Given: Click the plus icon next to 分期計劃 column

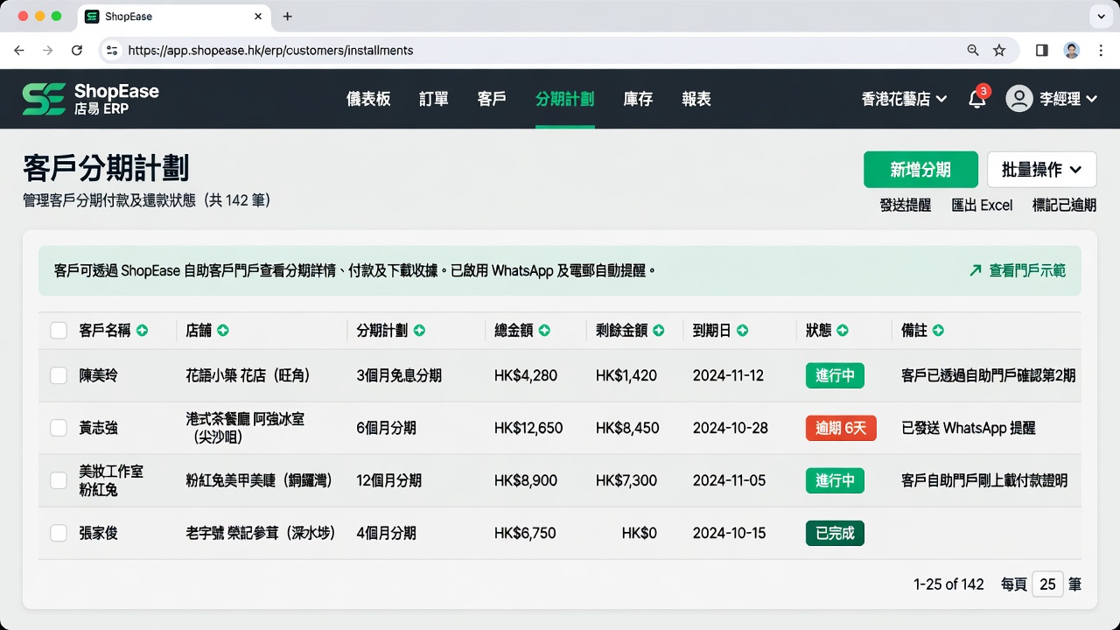Looking at the screenshot, I should click(419, 331).
